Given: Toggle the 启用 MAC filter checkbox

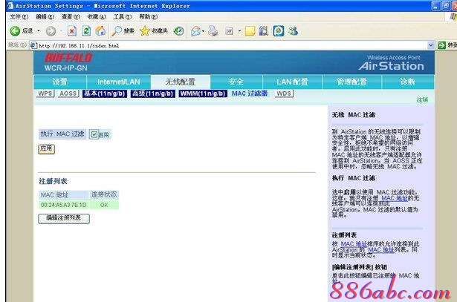Looking at the screenshot, I should tap(94, 134).
